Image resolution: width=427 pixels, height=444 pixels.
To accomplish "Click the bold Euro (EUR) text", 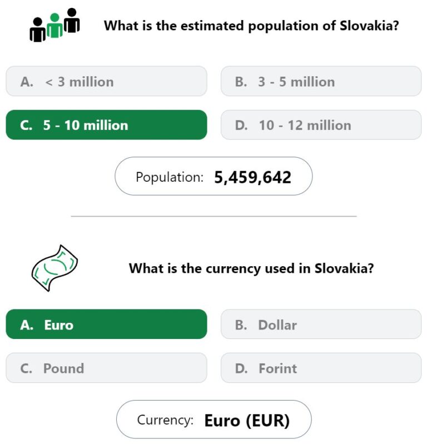I will [247, 421].
